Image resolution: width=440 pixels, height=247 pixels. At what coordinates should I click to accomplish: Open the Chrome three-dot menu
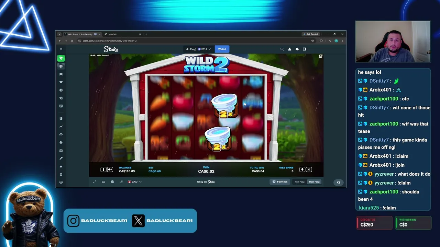342,41
